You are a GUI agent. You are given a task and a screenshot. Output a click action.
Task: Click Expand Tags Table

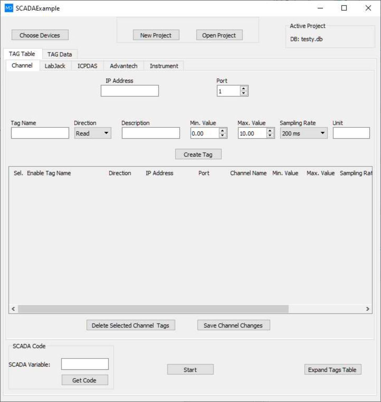pyautogui.click(x=332, y=370)
